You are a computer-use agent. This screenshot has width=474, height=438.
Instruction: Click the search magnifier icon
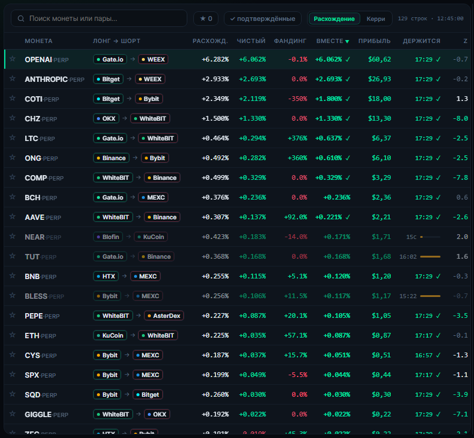pos(21,19)
